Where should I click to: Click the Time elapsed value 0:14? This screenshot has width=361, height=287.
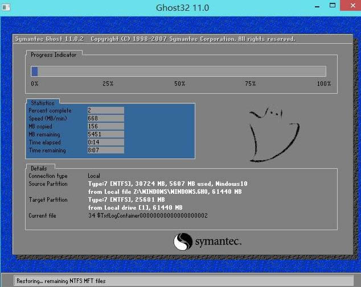pos(106,142)
